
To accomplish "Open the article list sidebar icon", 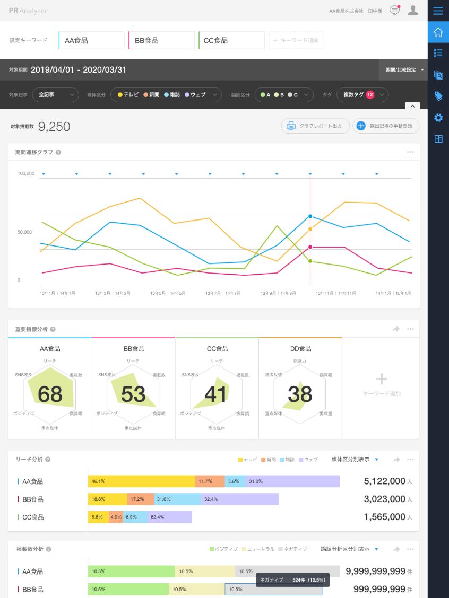I will [438, 53].
